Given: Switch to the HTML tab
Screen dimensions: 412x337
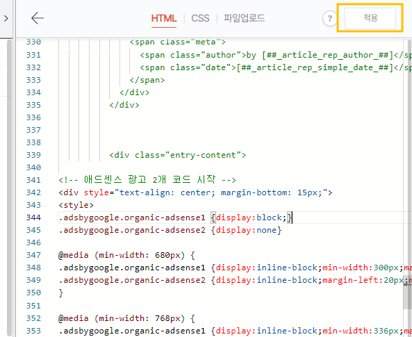Looking at the screenshot, I should point(164,18).
